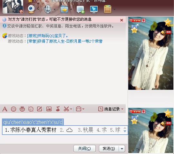
Task: Click the LV5 diamond badge on the upper photo
Action: click(x=135, y=20)
